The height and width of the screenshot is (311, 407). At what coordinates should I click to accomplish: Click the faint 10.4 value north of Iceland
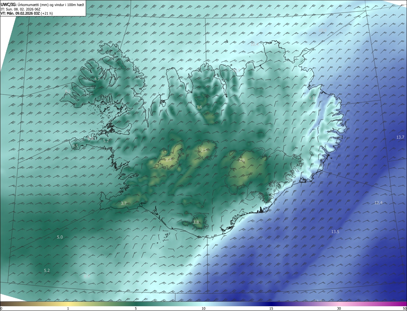[x=254, y=44]
